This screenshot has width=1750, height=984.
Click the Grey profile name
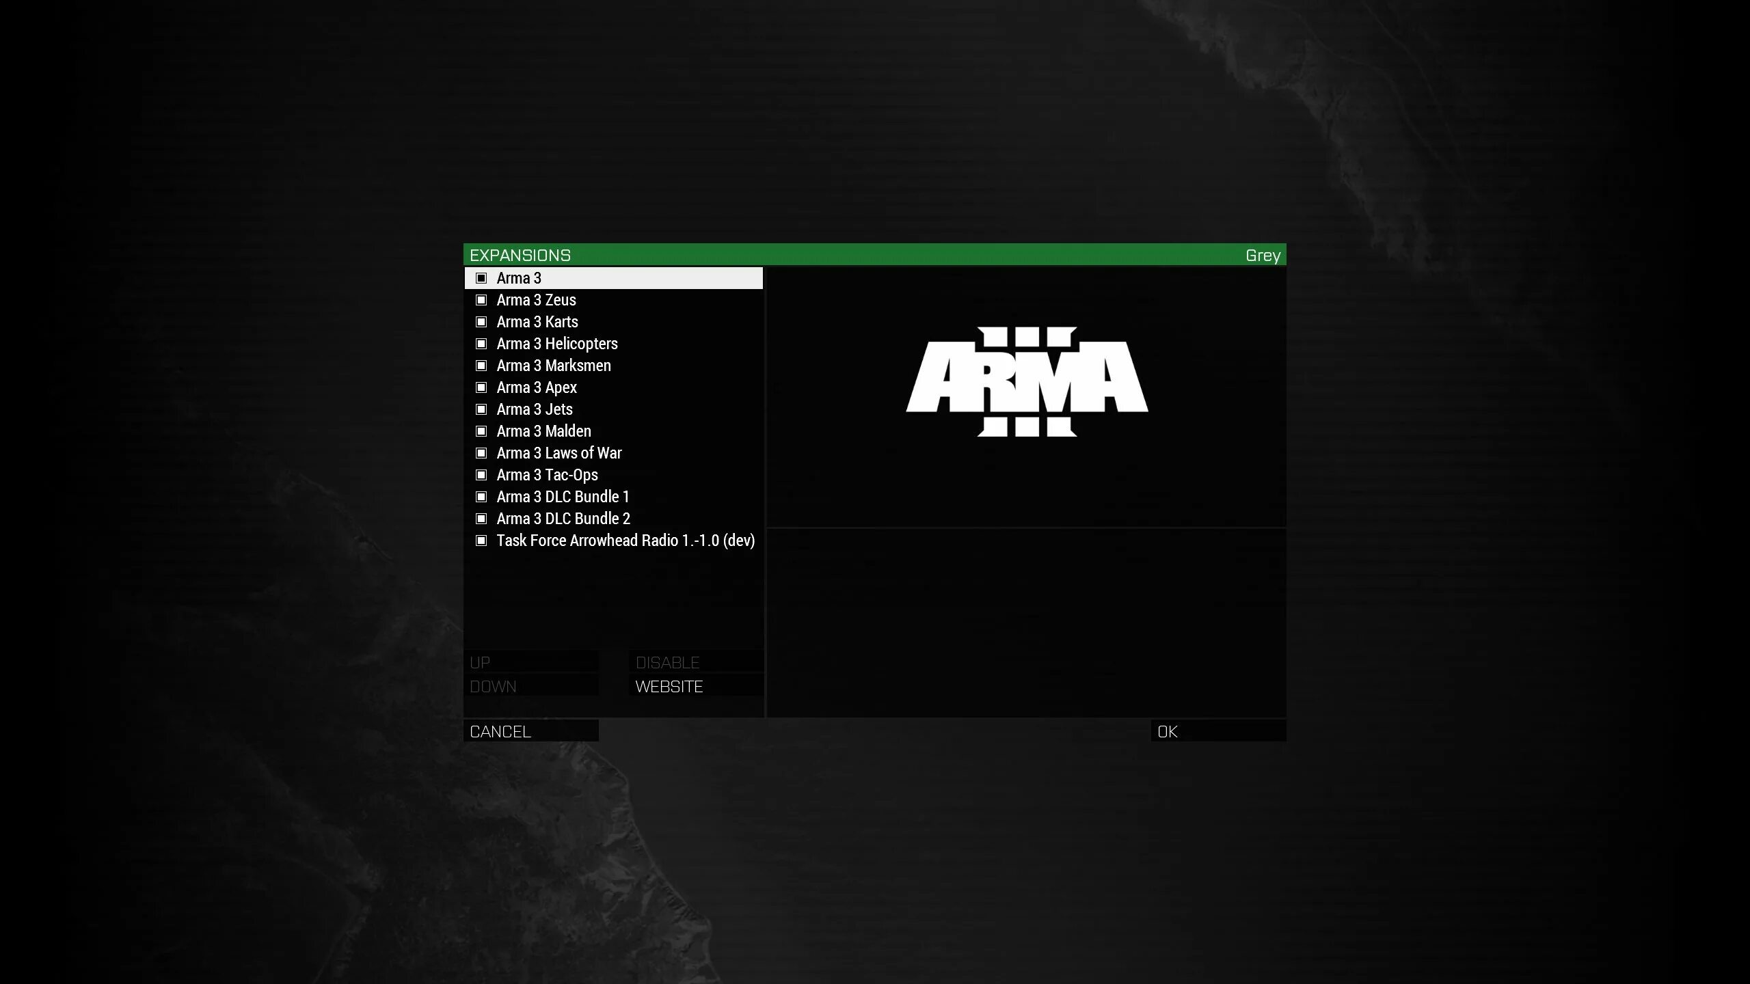pyautogui.click(x=1263, y=255)
